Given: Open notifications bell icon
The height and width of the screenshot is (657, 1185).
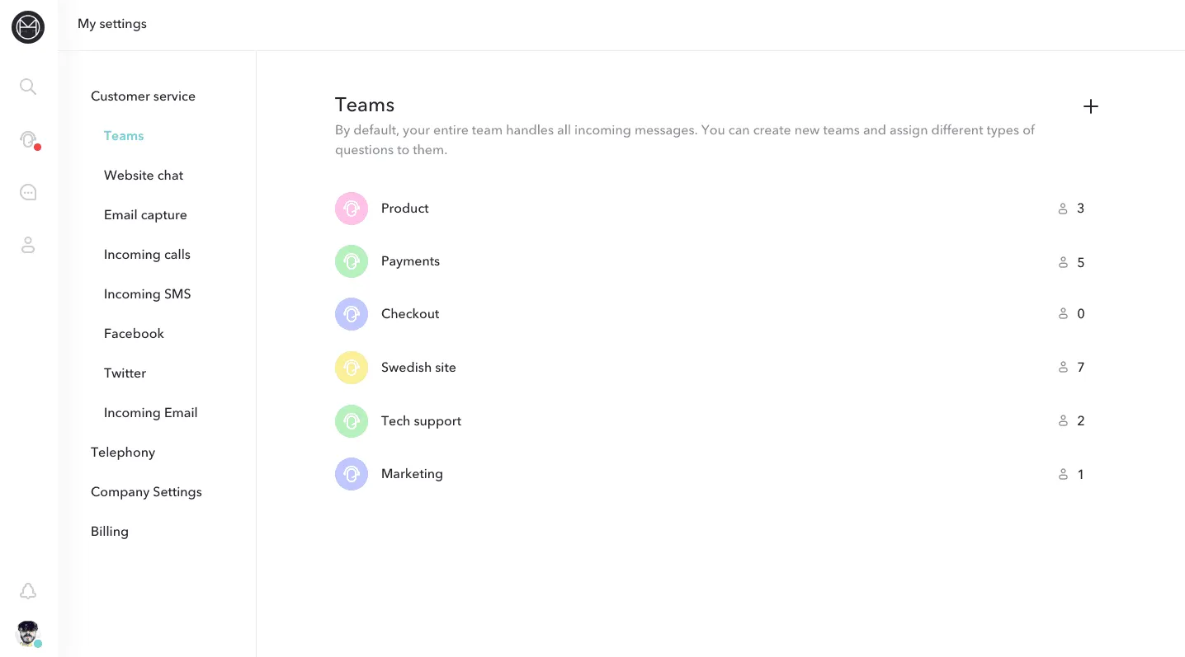Looking at the screenshot, I should (x=28, y=591).
